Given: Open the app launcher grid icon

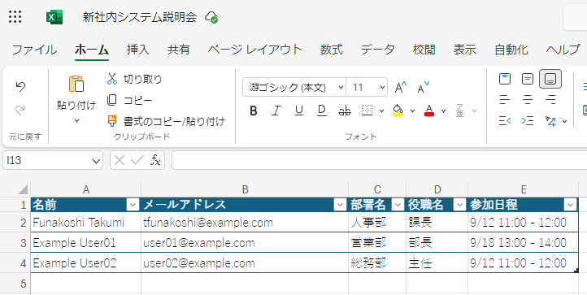Looking at the screenshot, I should (x=15, y=17).
